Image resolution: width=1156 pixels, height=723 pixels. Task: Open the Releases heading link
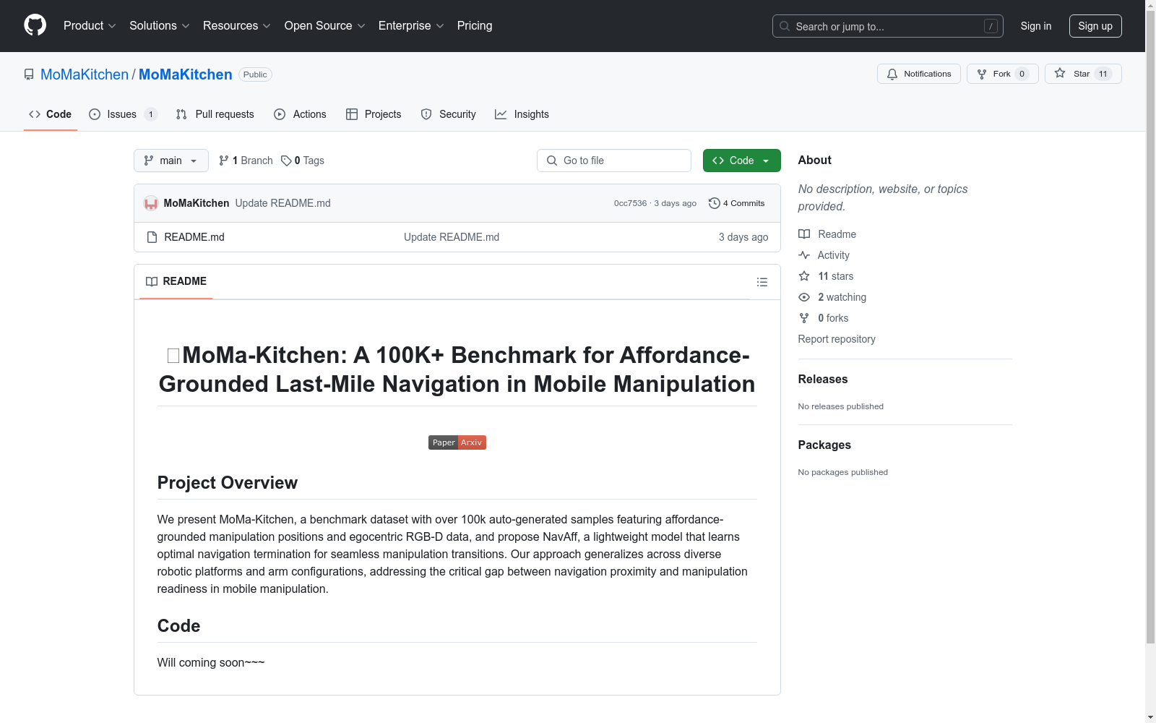[823, 379]
